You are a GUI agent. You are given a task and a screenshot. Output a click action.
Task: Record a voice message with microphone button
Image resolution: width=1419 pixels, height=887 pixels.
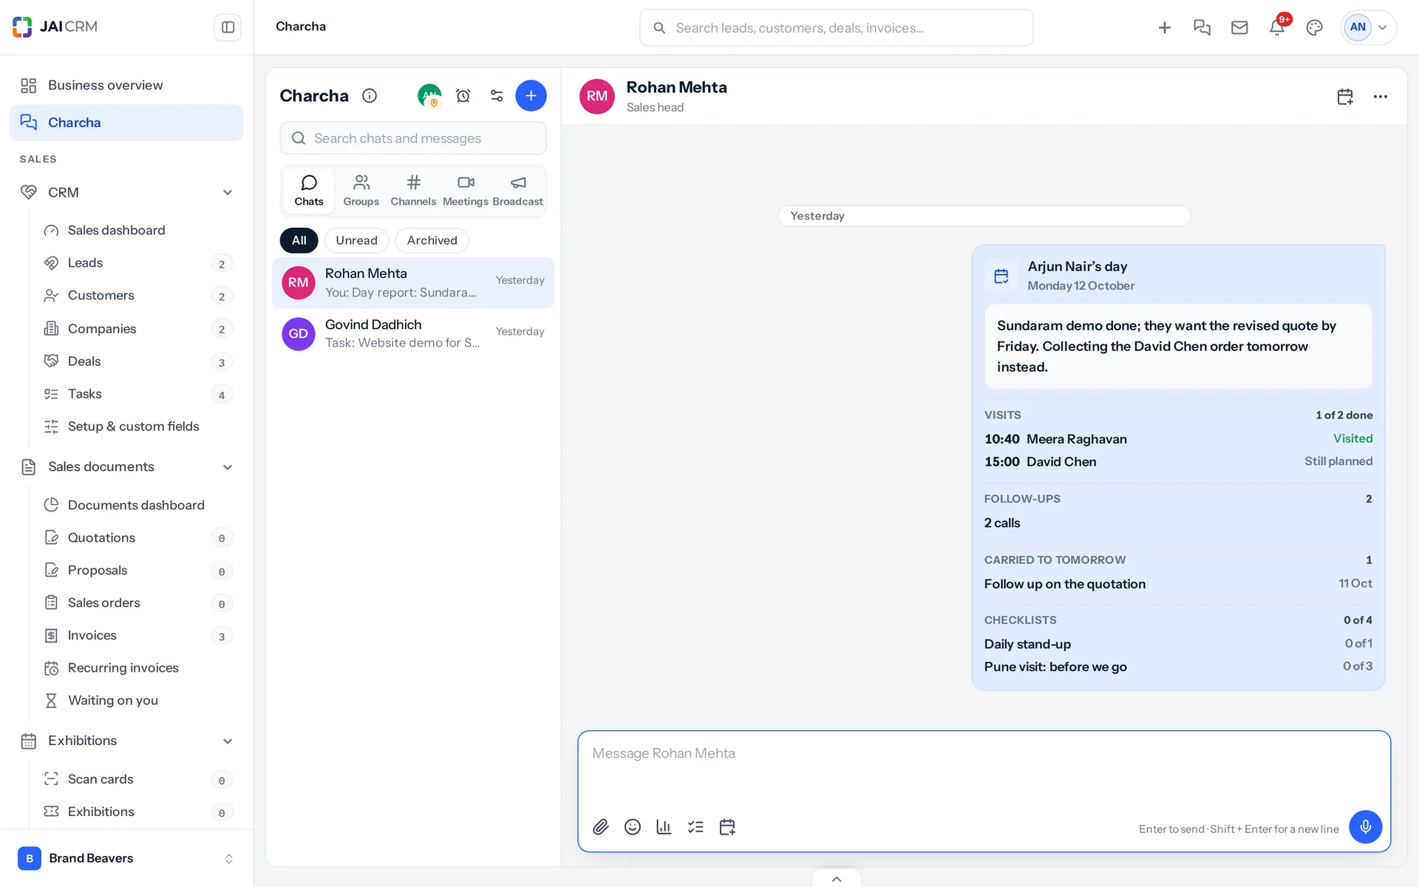[x=1366, y=826]
